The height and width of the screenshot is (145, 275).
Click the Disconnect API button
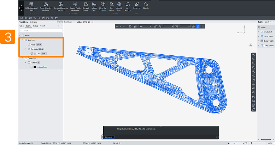pos(137,6)
